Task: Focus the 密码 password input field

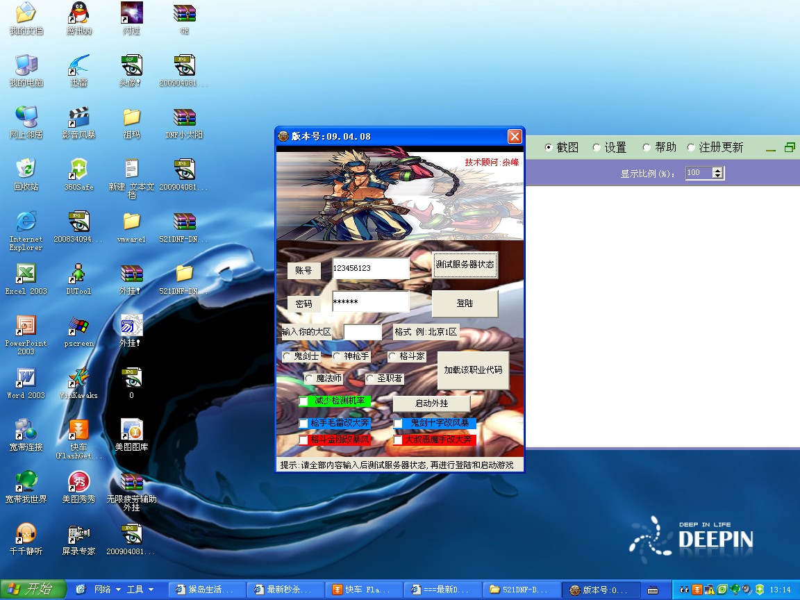Action: (370, 301)
